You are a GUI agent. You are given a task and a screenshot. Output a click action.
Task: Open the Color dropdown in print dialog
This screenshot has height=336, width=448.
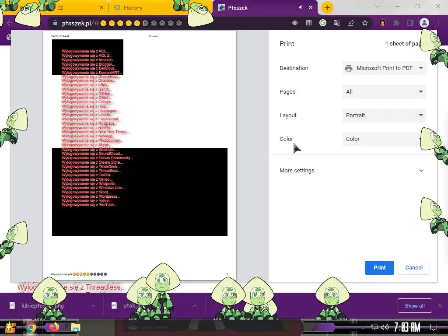(x=384, y=139)
